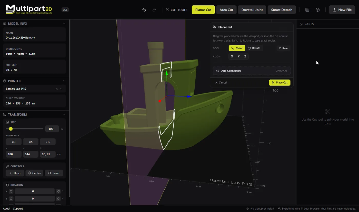Image resolution: width=359 pixels, height=212 pixels.
Task: Click the Multipart3D logo
Action: pyautogui.click(x=29, y=9)
